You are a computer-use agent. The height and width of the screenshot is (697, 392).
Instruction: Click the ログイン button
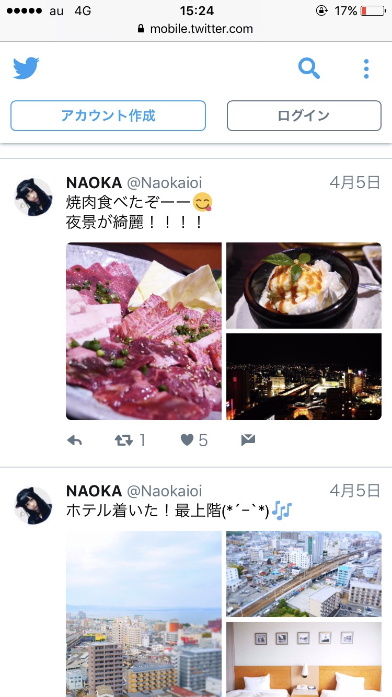click(304, 115)
